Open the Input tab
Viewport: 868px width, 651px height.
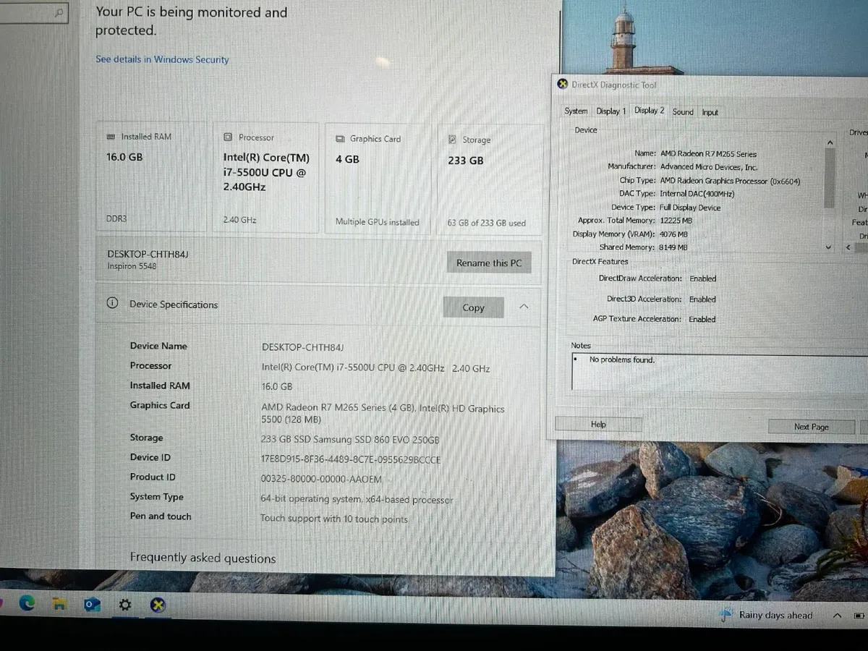pyautogui.click(x=710, y=112)
